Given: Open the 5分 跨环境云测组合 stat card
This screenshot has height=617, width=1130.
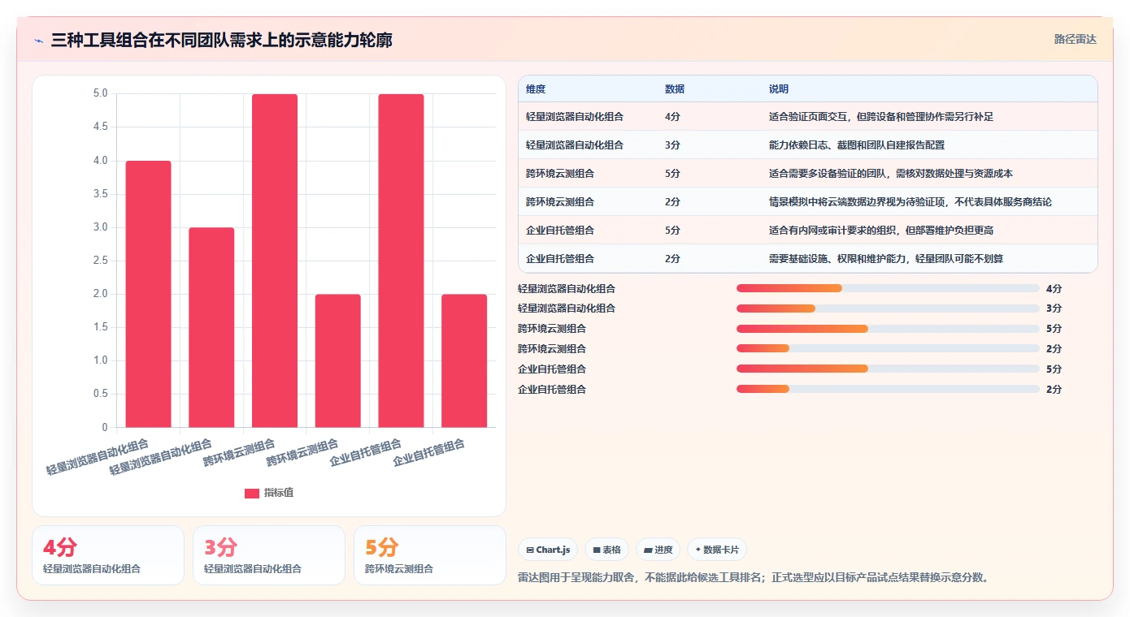Looking at the screenshot, I should point(430,555).
